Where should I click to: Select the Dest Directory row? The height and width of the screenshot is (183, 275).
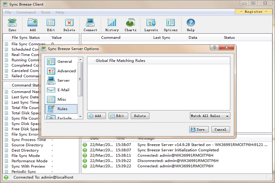[x=41, y=150]
